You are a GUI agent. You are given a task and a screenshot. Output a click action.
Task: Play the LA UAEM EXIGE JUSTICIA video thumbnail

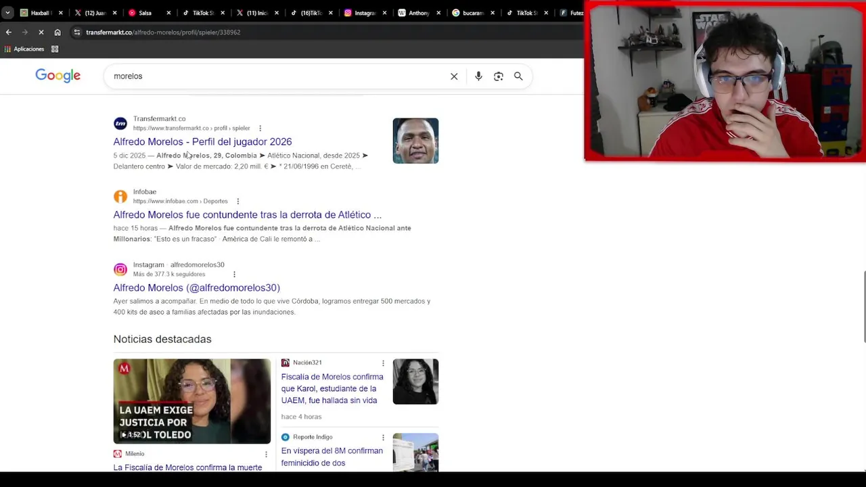pos(192,401)
